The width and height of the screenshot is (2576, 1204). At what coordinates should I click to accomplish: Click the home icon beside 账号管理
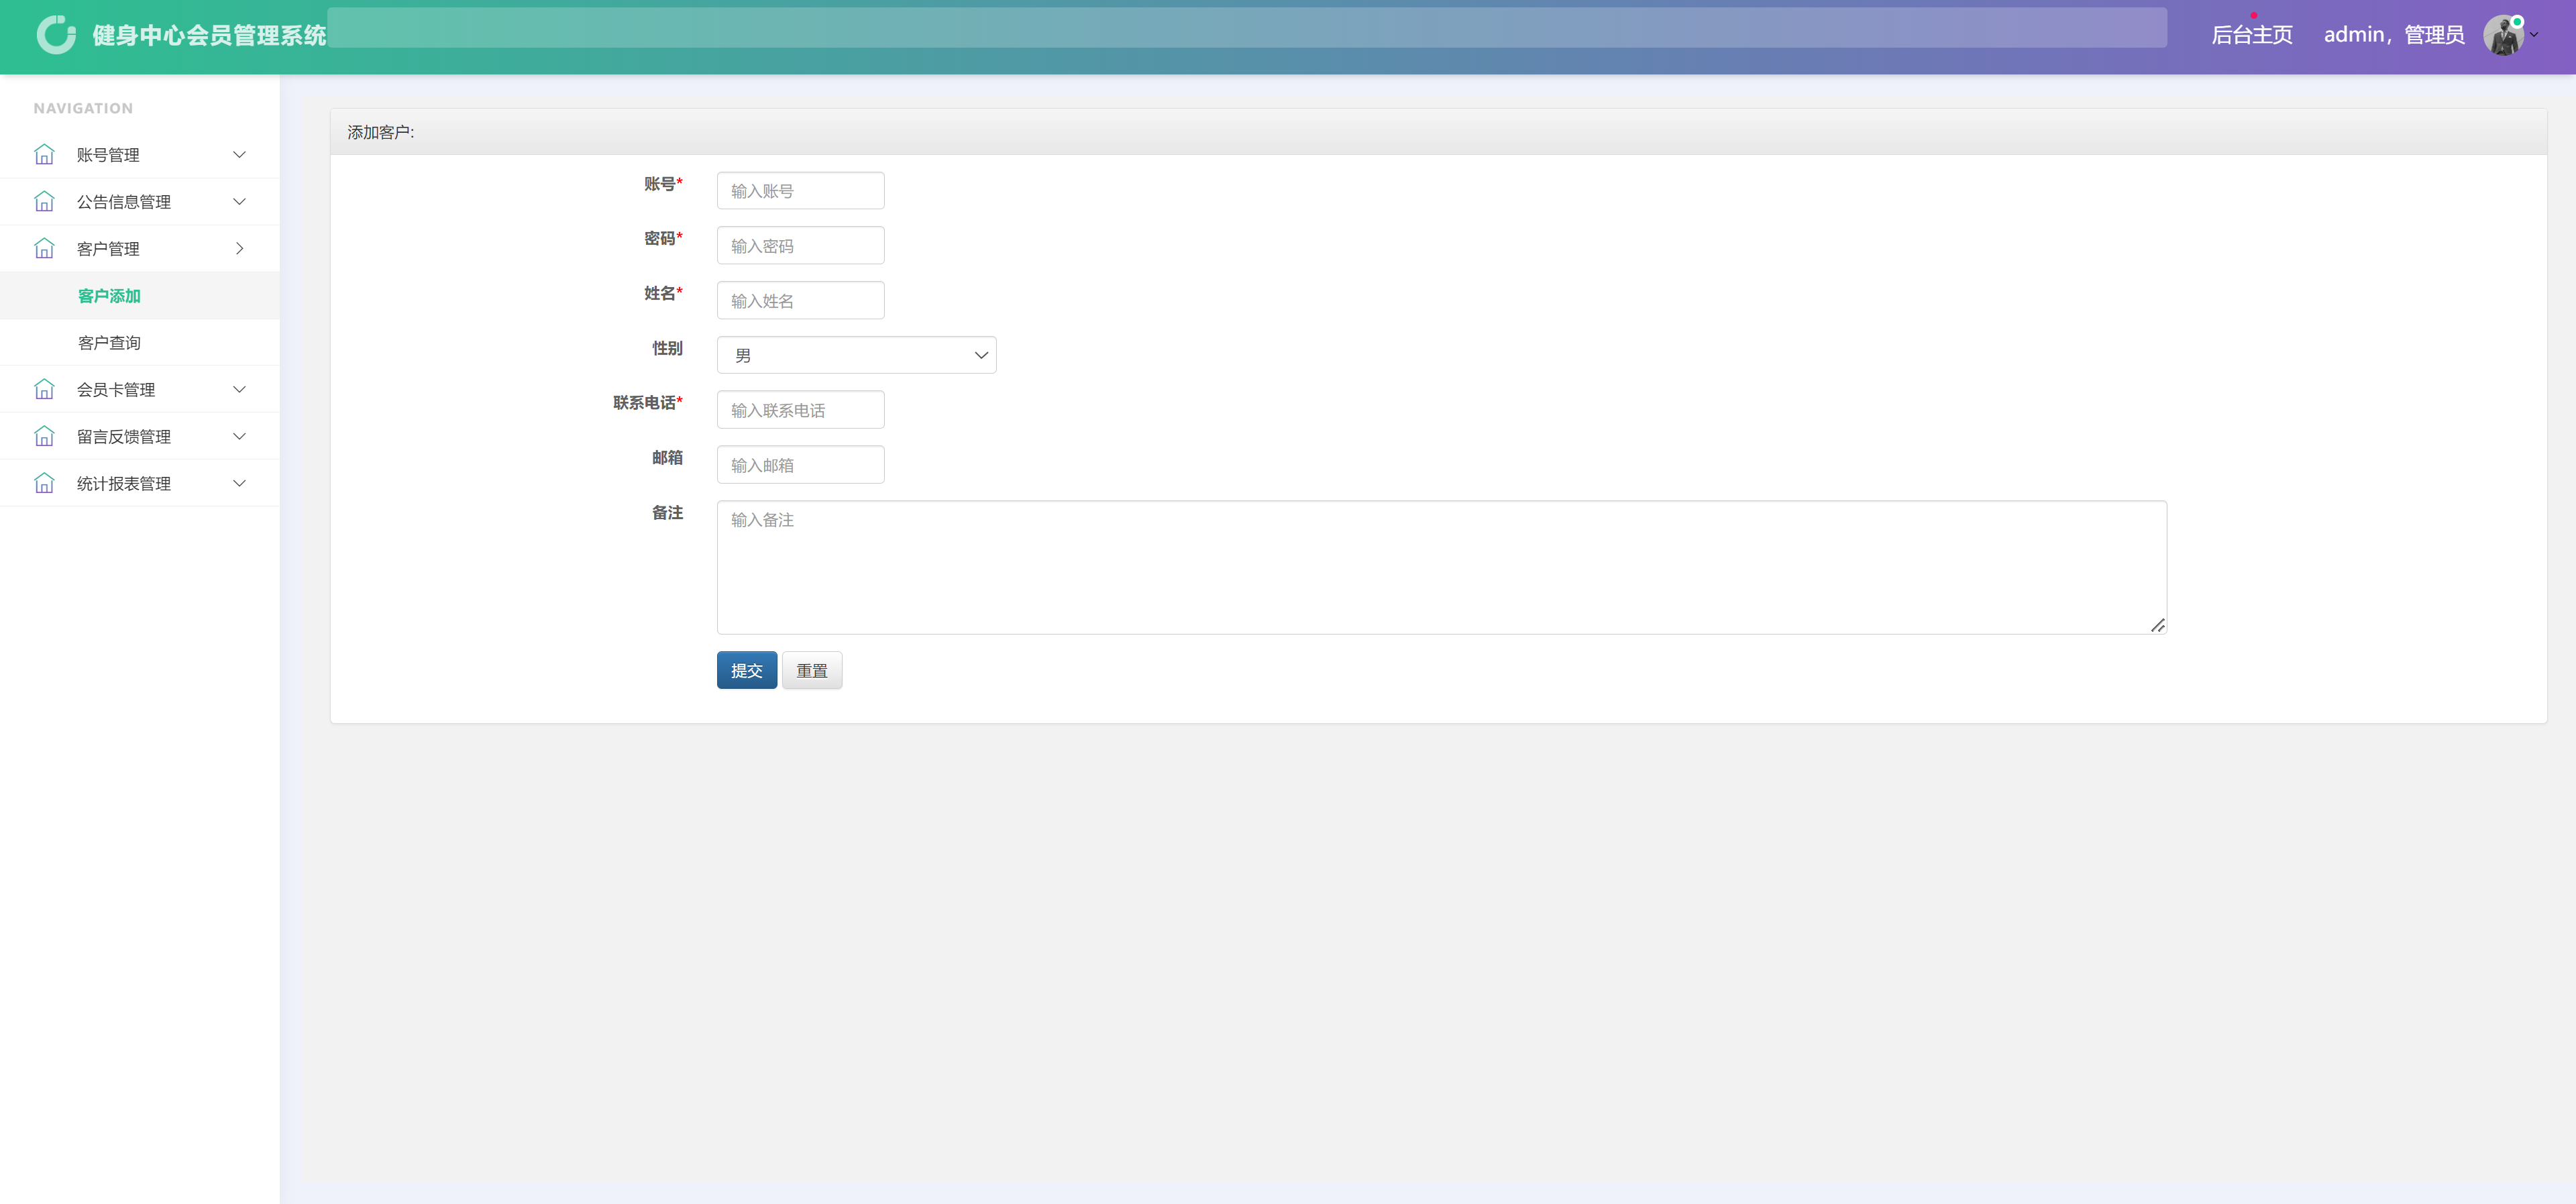[44, 154]
